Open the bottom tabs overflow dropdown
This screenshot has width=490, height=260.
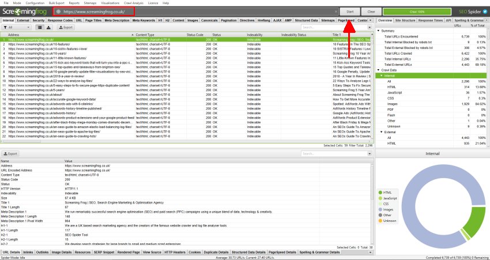pyautogui.click(x=371, y=252)
